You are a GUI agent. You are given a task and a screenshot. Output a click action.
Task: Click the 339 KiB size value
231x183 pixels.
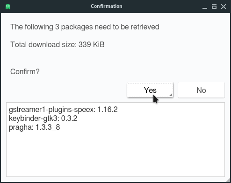[x=92, y=45]
